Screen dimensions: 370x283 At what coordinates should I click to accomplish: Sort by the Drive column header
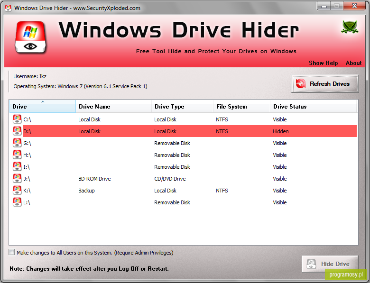(43, 106)
